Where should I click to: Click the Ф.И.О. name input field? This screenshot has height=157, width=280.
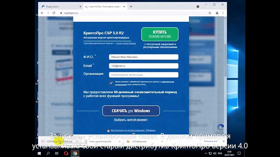pyautogui.click(x=143, y=57)
